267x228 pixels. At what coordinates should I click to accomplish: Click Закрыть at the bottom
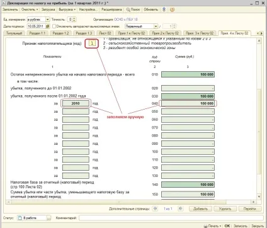click(258, 226)
